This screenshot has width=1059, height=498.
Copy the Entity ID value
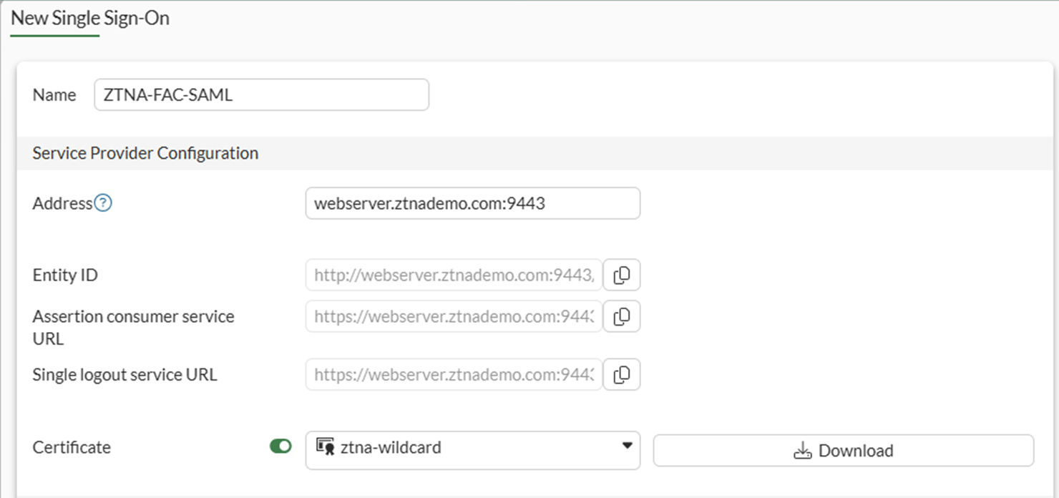pos(621,275)
